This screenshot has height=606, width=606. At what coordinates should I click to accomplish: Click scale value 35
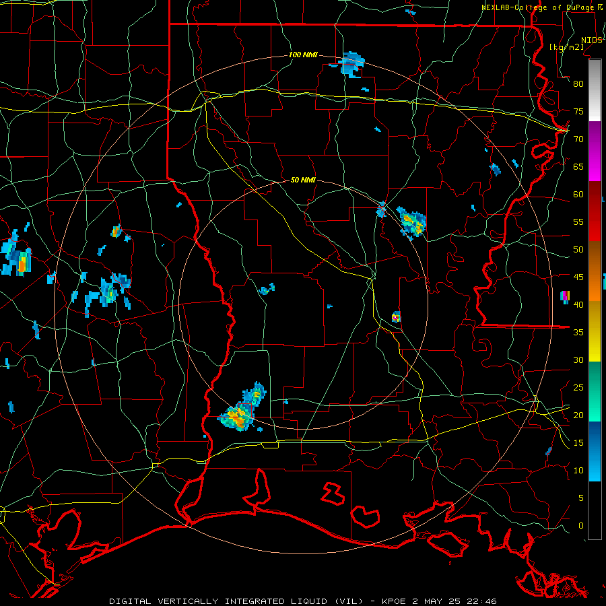pos(578,333)
